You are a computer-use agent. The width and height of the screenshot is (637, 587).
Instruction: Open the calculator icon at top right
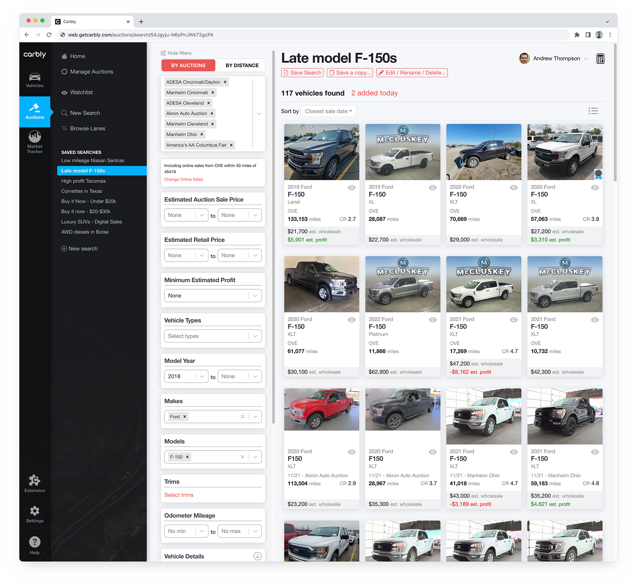tap(600, 59)
